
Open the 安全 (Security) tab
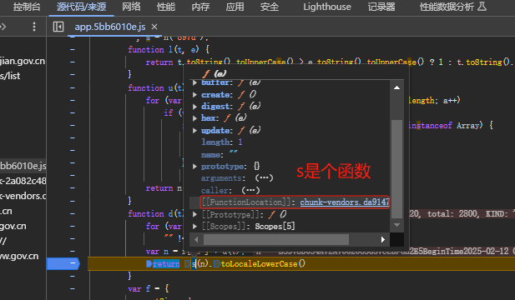point(270,7)
